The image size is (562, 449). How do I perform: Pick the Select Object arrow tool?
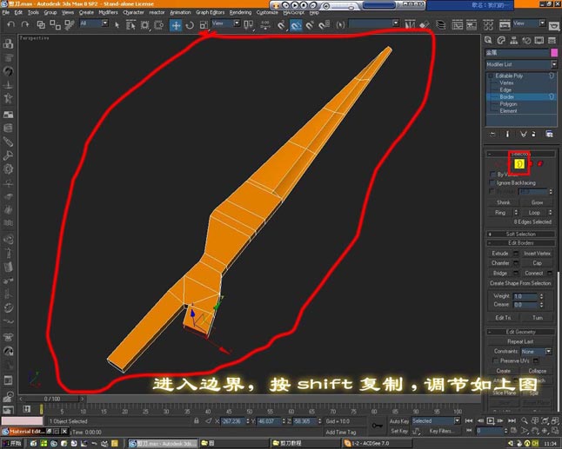point(117,24)
